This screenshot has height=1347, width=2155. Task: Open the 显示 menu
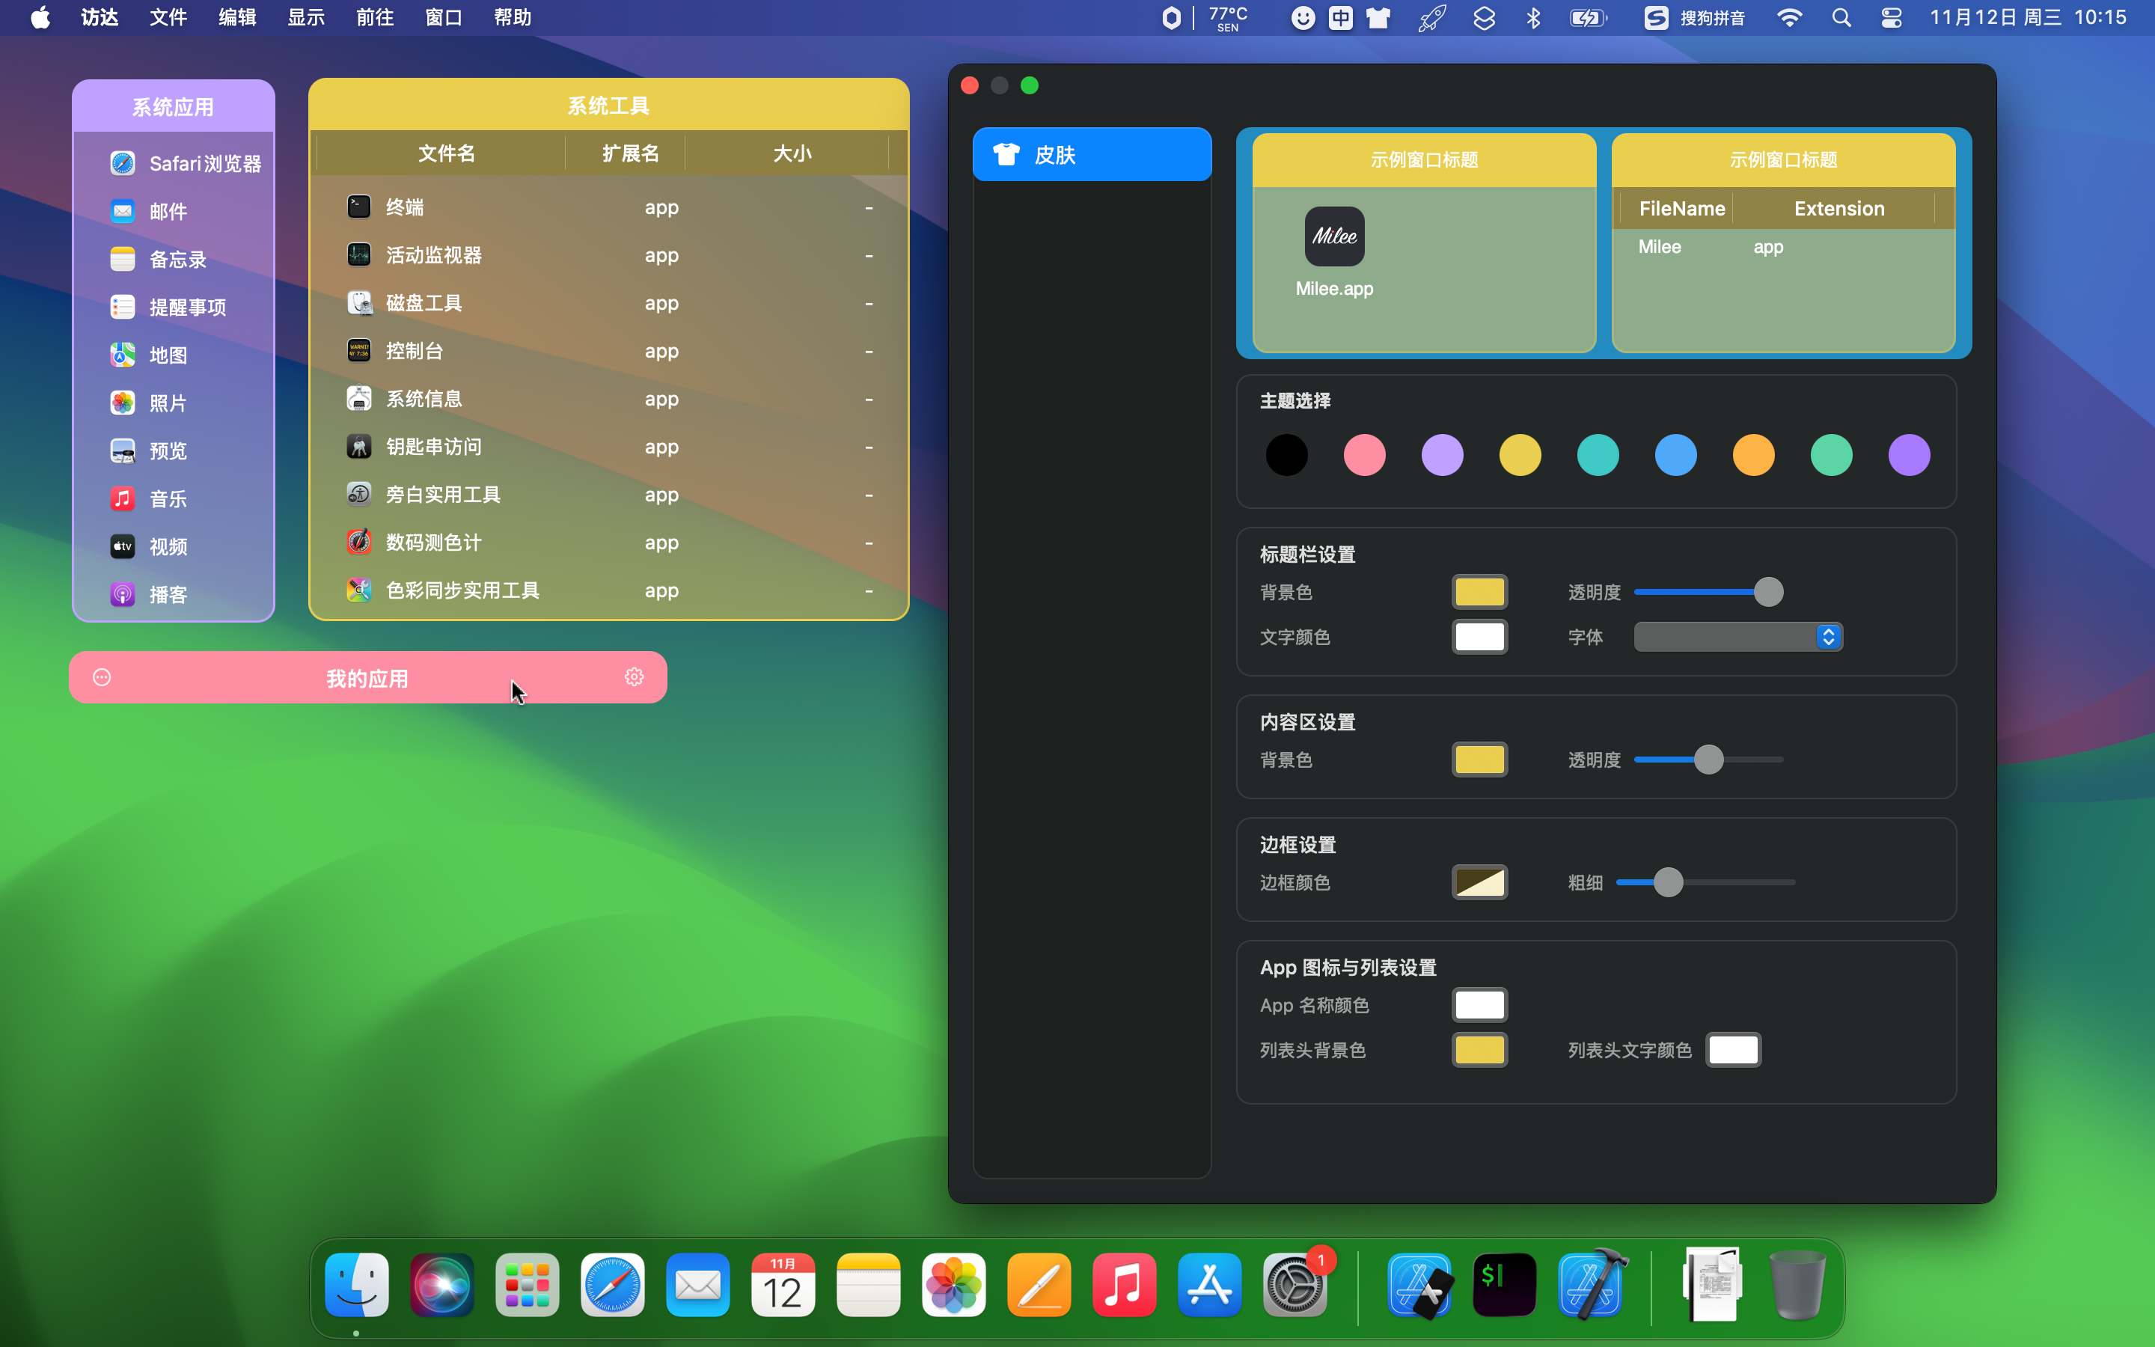(x=305, y=17)
